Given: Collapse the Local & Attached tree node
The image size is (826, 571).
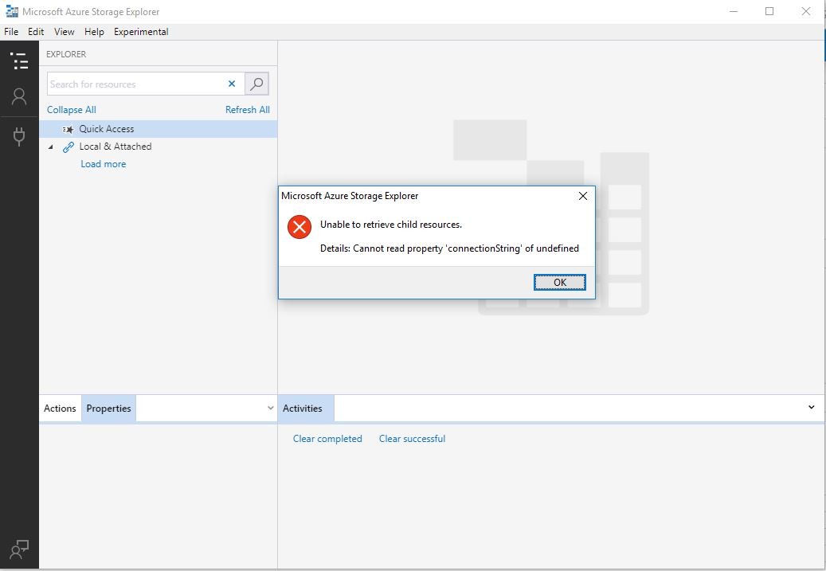Looking at the screenshot, I should (x=51, y=147).
